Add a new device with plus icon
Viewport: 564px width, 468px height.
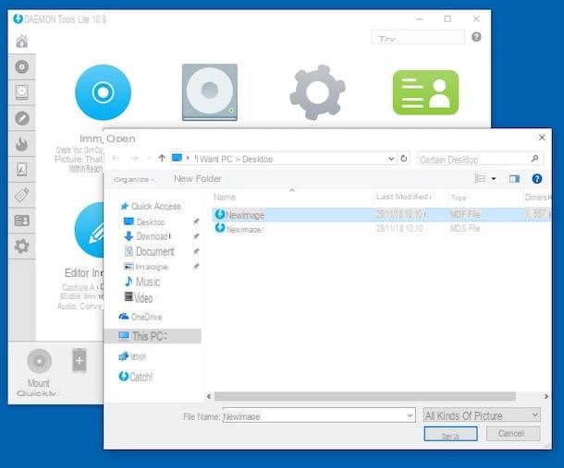coord(80,360)
